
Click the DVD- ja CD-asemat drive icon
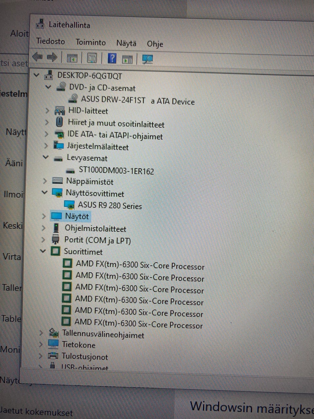61,87
